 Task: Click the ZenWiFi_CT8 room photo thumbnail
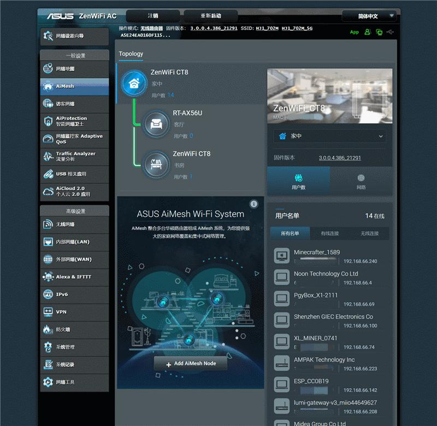[x=329, y=95]
